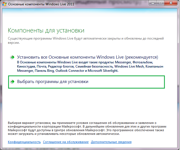Choose 'Выбрать программы для установки' option
Screen dimensions: 180x150
(86, 82)
